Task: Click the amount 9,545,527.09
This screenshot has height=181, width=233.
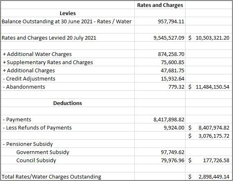Action: 169,38
